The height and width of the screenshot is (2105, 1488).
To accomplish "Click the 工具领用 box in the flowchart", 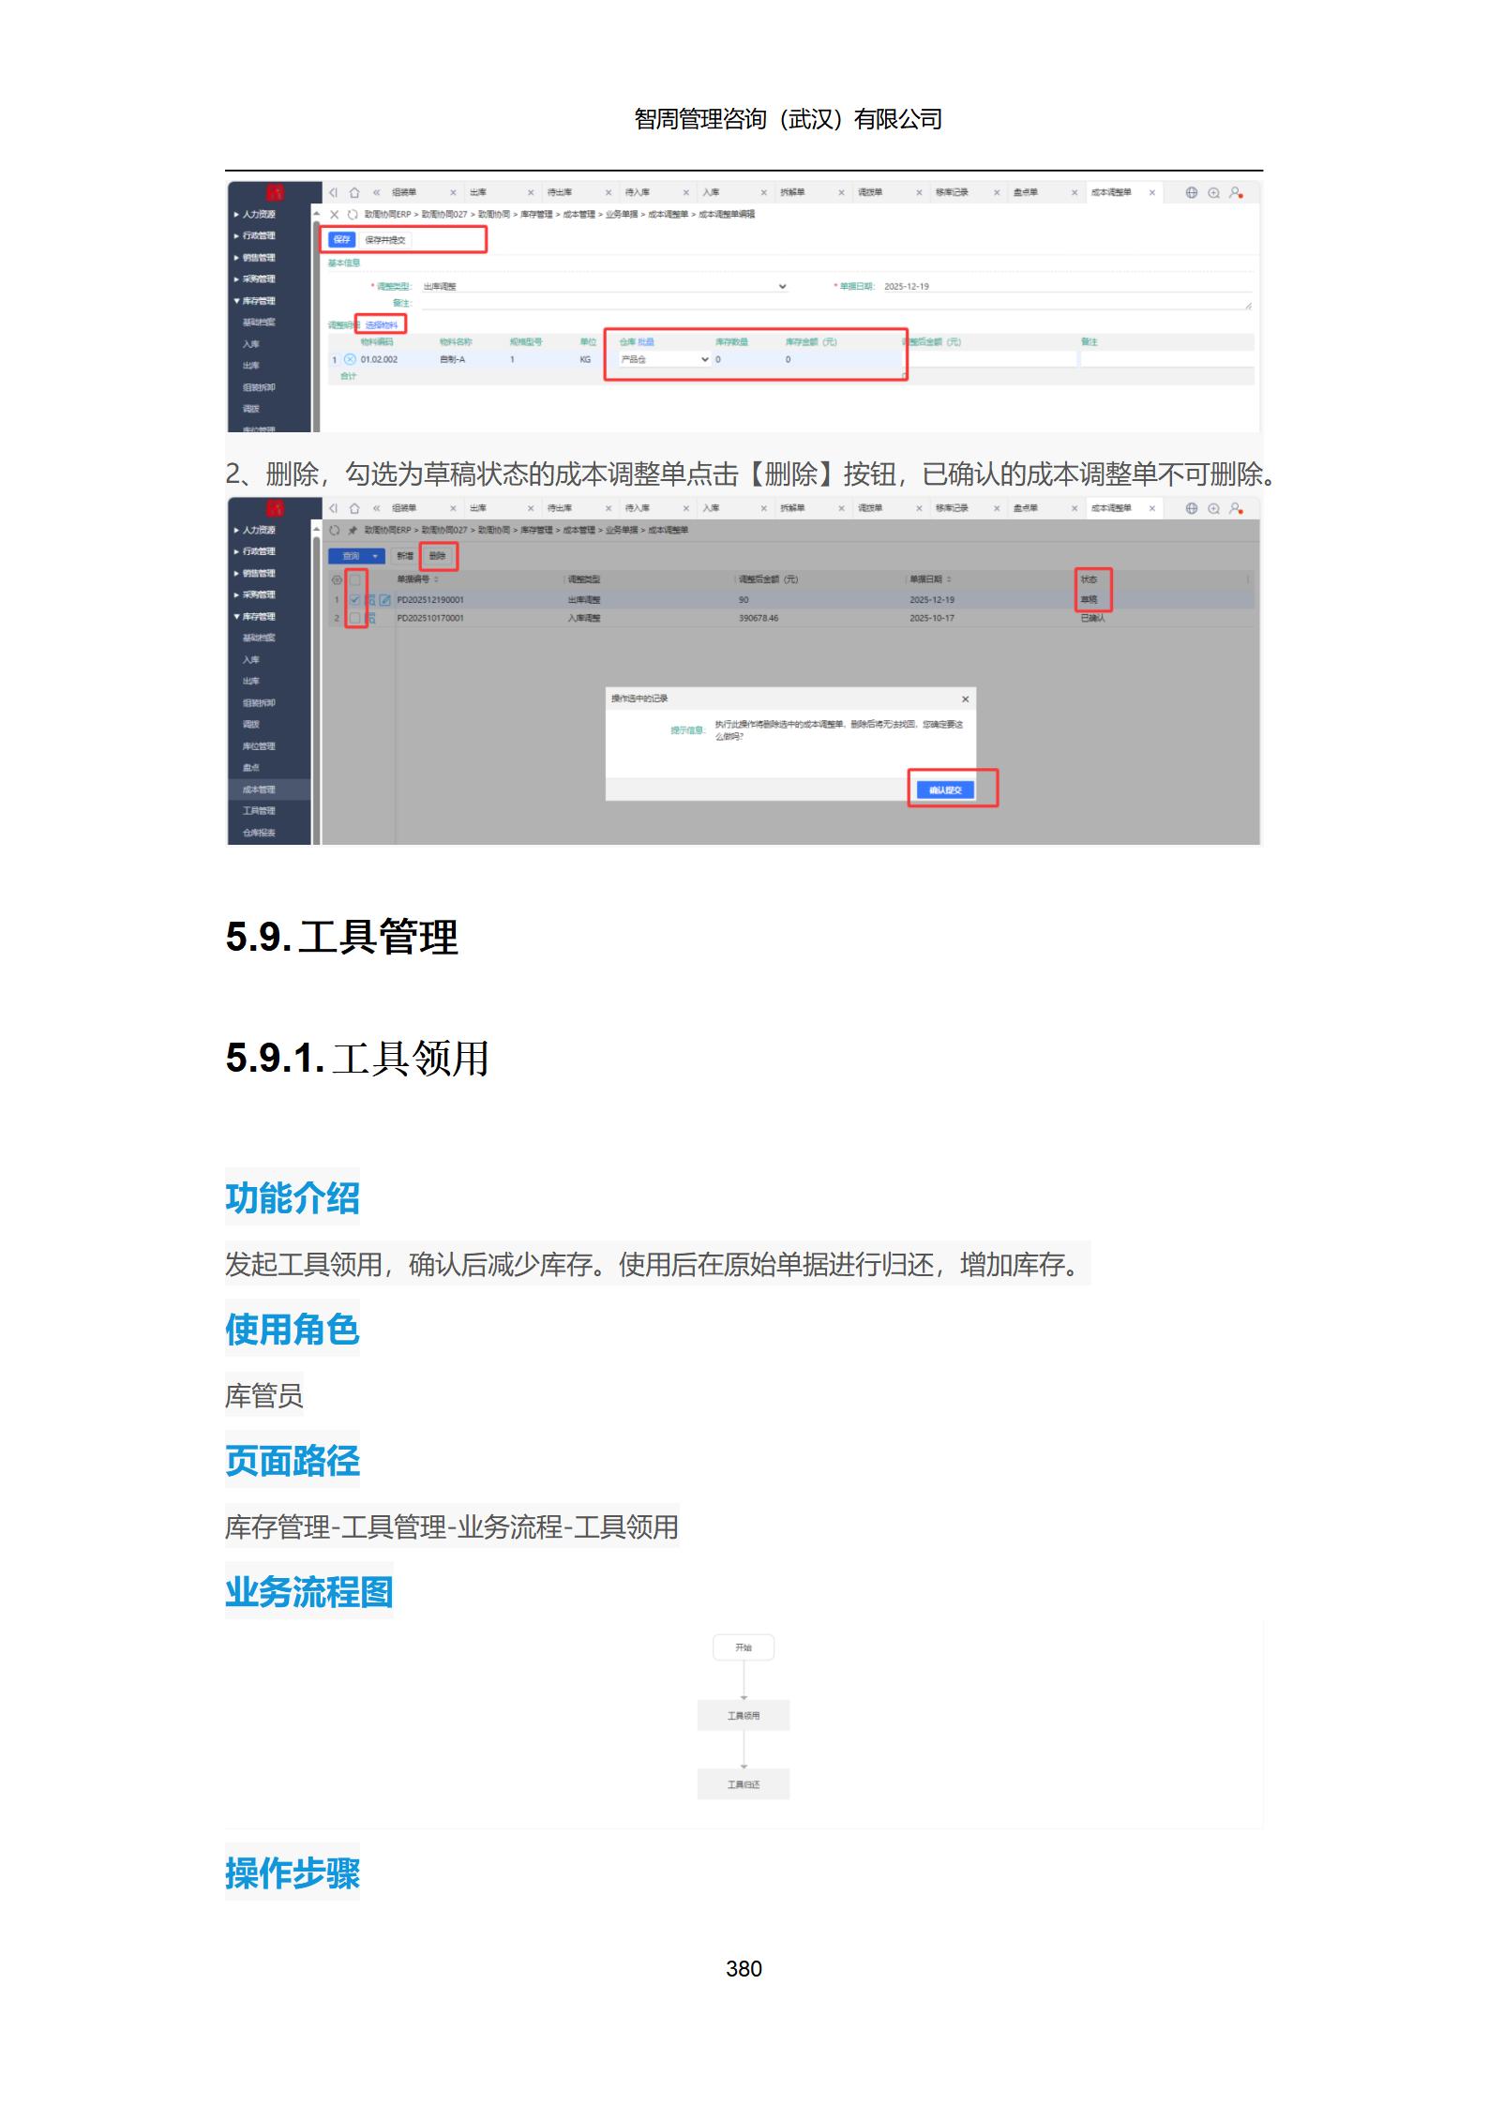I will 744,1716.
